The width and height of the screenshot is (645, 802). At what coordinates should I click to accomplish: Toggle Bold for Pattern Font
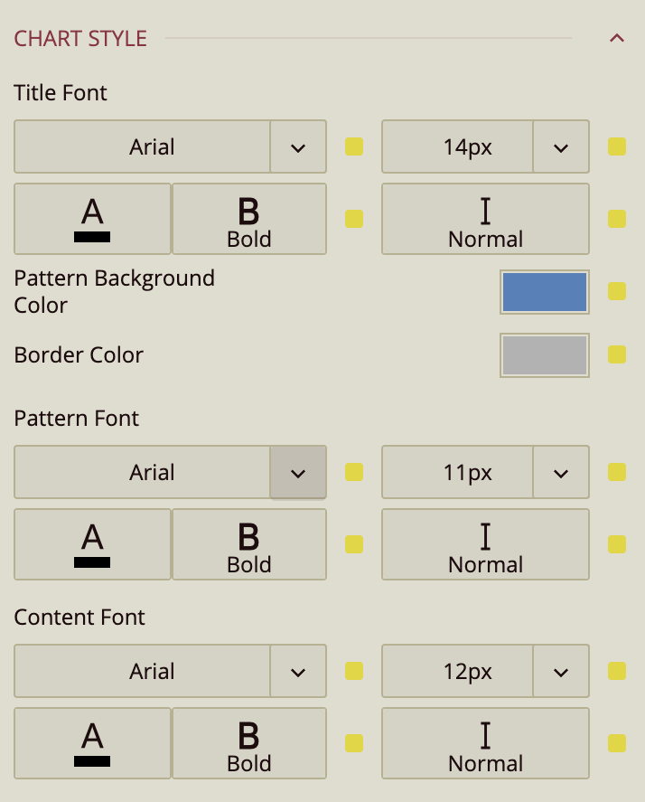(248, 544)
